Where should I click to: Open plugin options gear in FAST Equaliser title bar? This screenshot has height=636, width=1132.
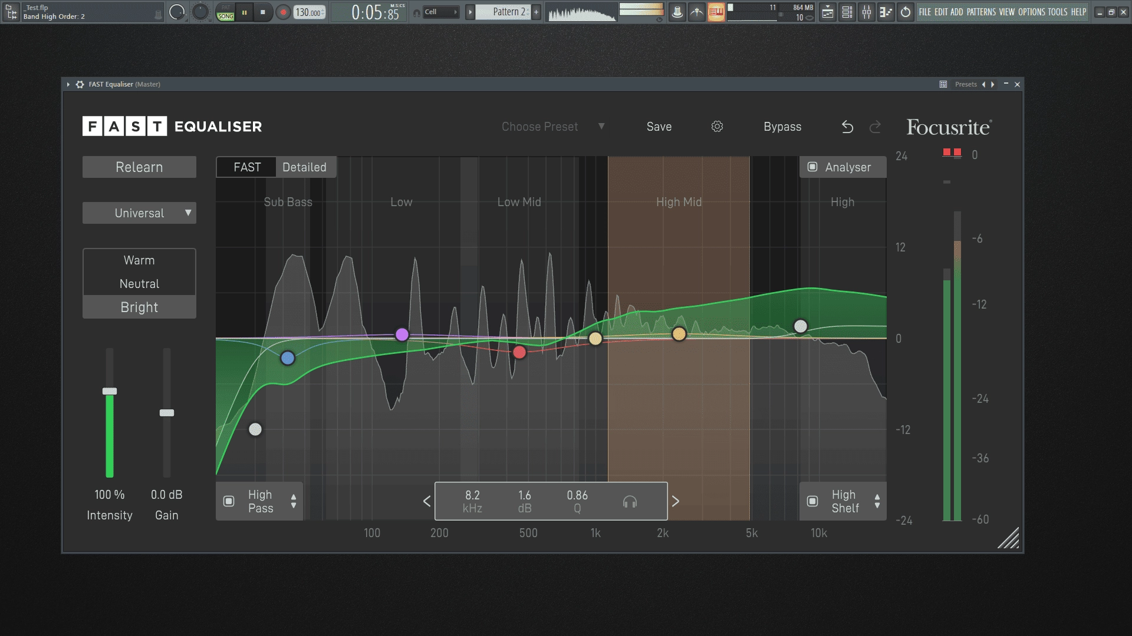(x=80, y=85)
